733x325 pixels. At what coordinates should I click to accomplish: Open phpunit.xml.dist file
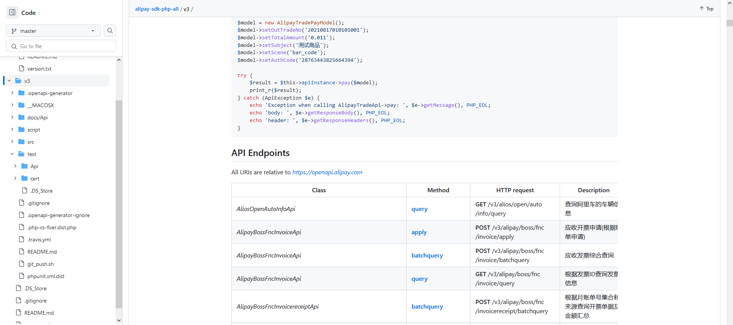click(x=46, y=276)
